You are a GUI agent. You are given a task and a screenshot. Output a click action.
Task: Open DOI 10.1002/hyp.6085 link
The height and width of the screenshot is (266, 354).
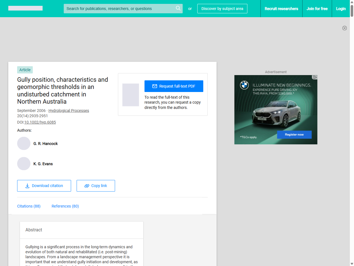point(40,122)
